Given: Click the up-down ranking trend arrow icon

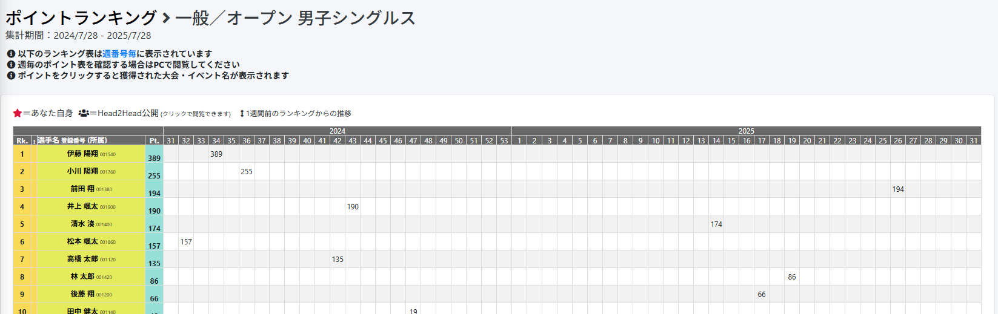Looking at the screenshot, I should (x=242, y=113).
